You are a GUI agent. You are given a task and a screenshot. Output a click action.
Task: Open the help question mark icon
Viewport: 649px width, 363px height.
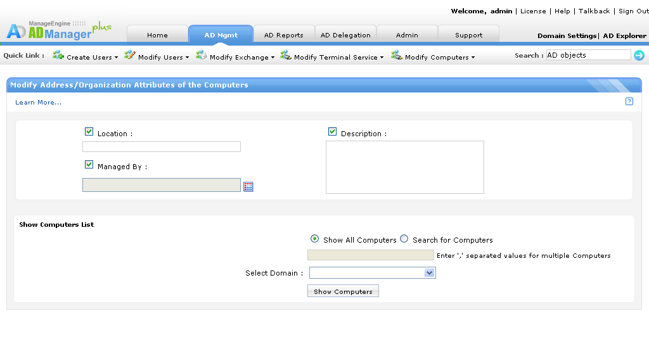(x=629, y=101)
